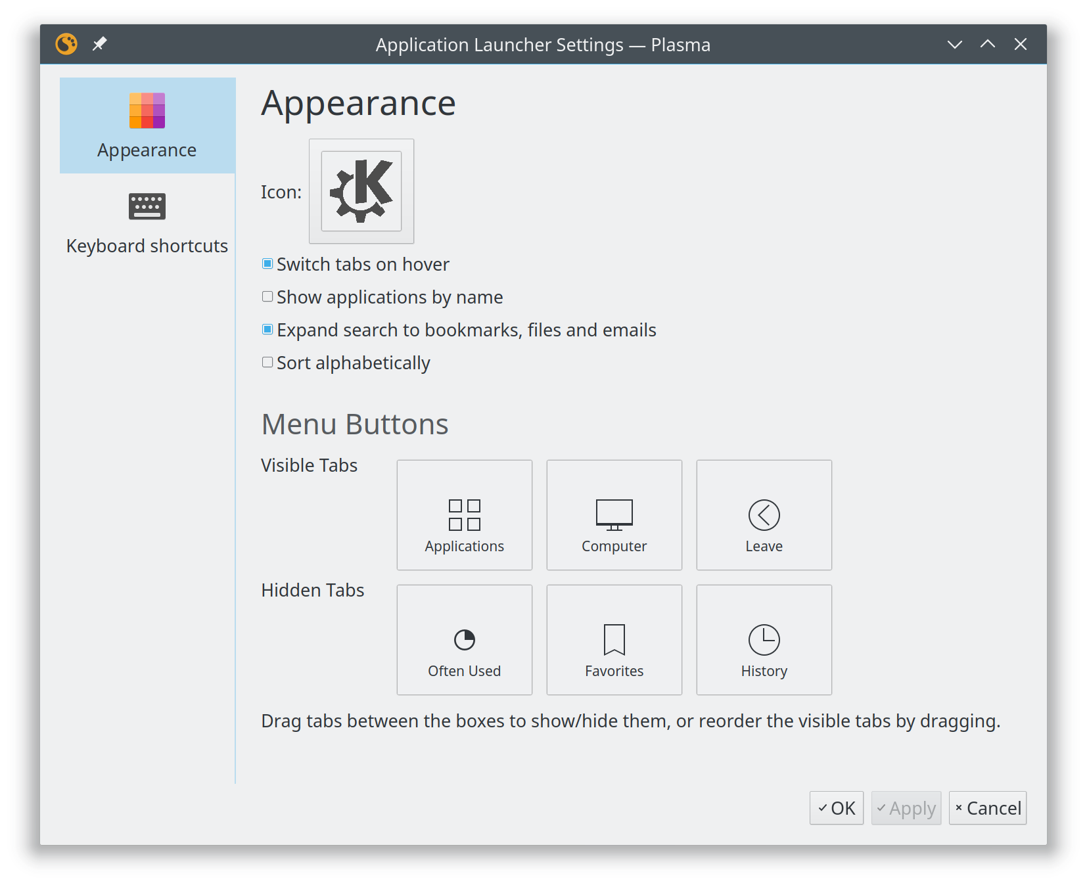Click the Apply button

click(x=906, y=807)
